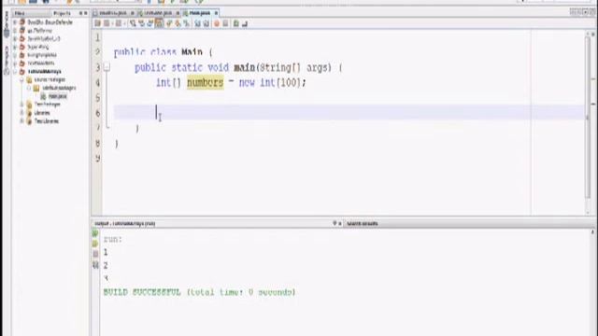Image resolution: width=598 pixels, height=336 pixels.
Task: Click Toggle Bookmark icon in editor toolbar
Action: pyautogui.click(x=187, y=23)
